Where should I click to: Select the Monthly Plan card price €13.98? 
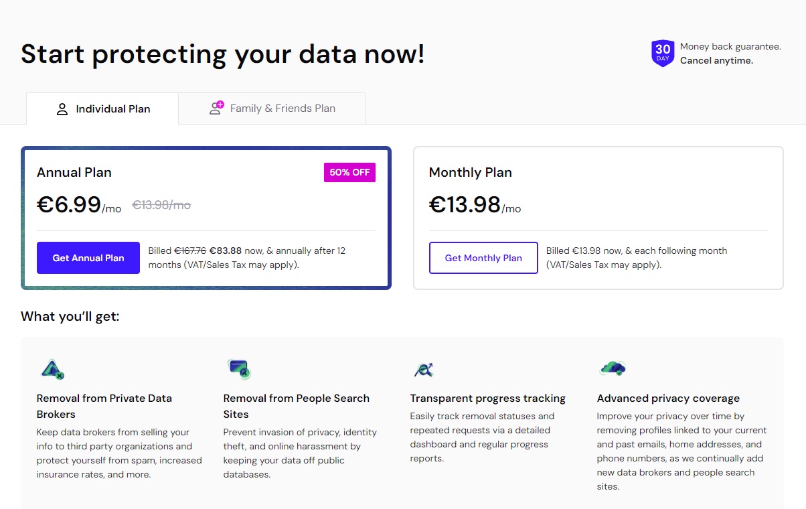click(465, 204)
